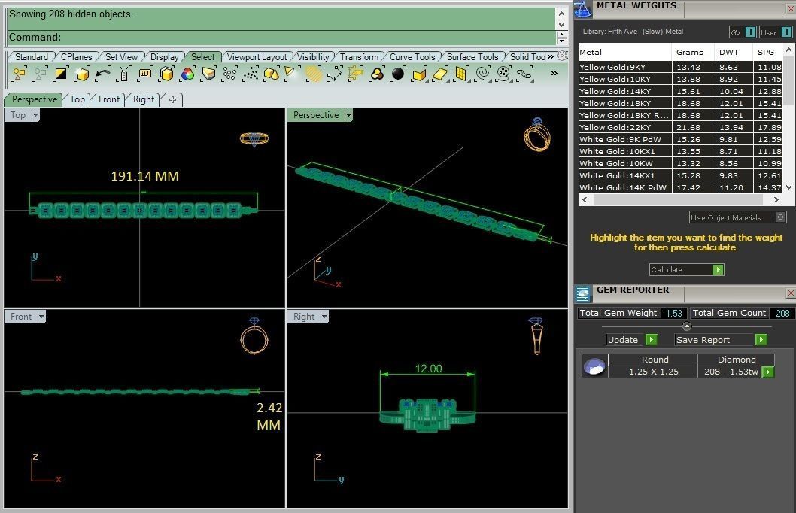Click the Select by Color RGB icon

[x=187, y=74]
